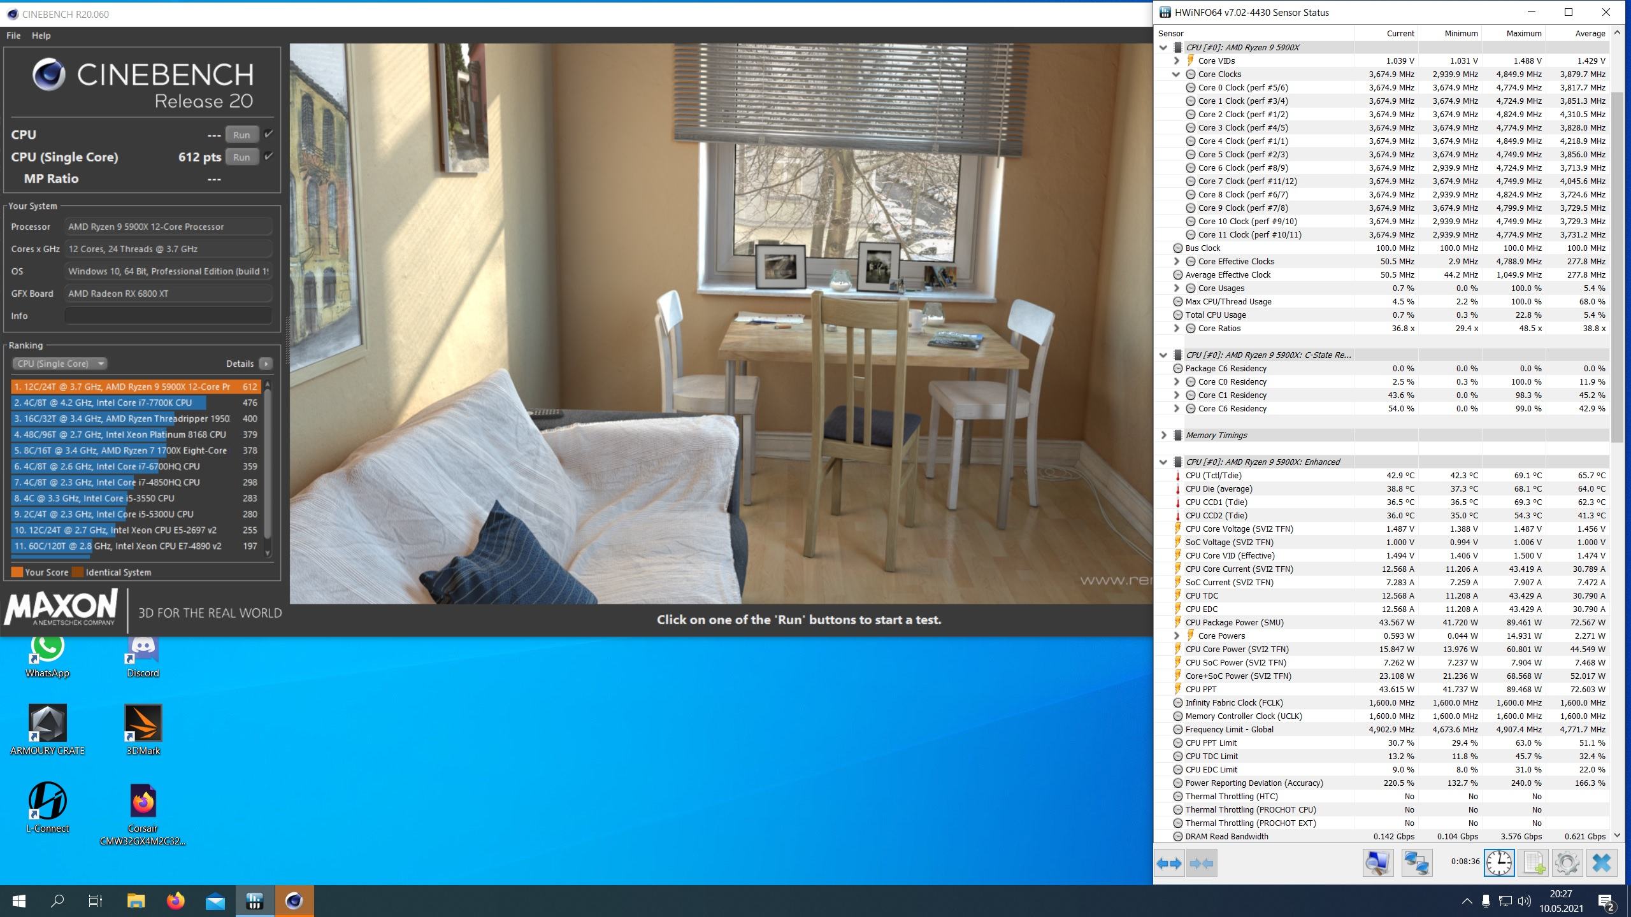Viewport: 1631px width, 917px height.
Task: Open HWiNFO sensor settings gear icon
Action: tap(1567, 864)
